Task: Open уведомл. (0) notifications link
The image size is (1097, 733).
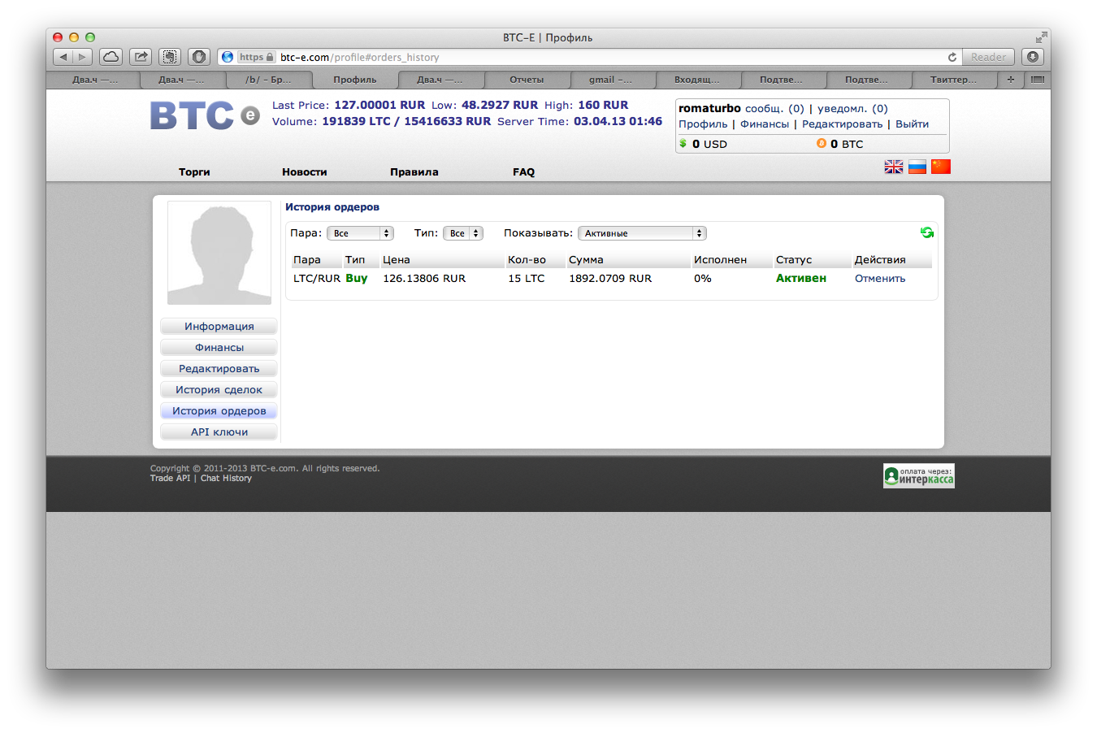Action: [x=852, y=108]
